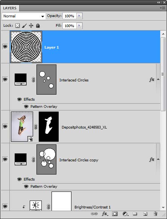The height and width of the screenshot is (219, 167).
Task: Select Interlaced Circles layer name
Action: tap(74, 80)
